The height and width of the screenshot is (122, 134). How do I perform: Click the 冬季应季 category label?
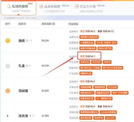click(74, 87)
